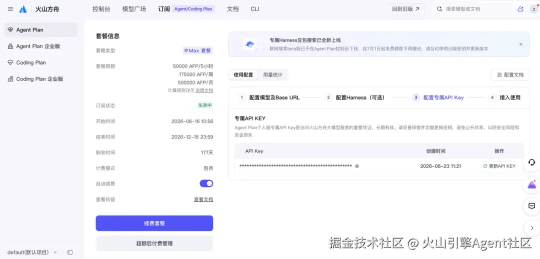Select Agent Plan 企业版 in the sidebar

pyautogui.click(x=41, y=46)
